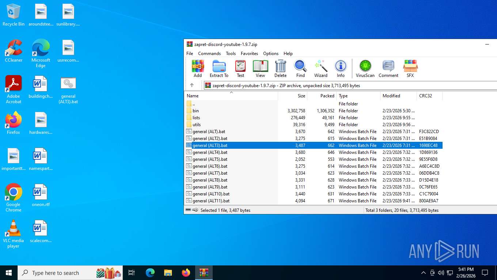Select general (ALT2).bat file
Screen dimensions: 497x280
coord(313,139)
